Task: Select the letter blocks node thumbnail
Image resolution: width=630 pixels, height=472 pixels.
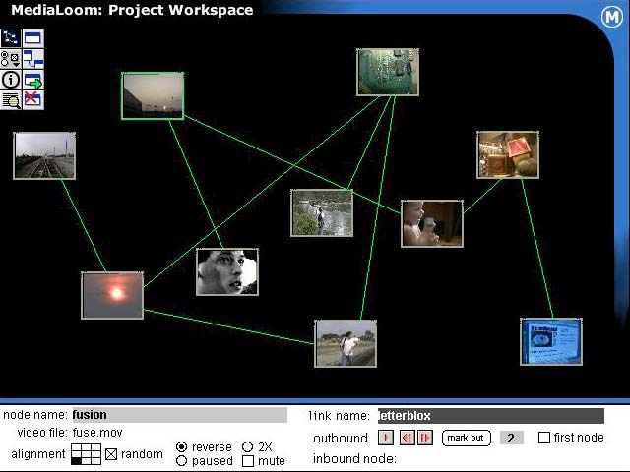Action: coord(508,155)
